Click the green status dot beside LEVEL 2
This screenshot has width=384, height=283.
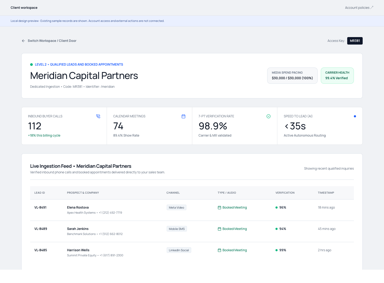point(31,65)
